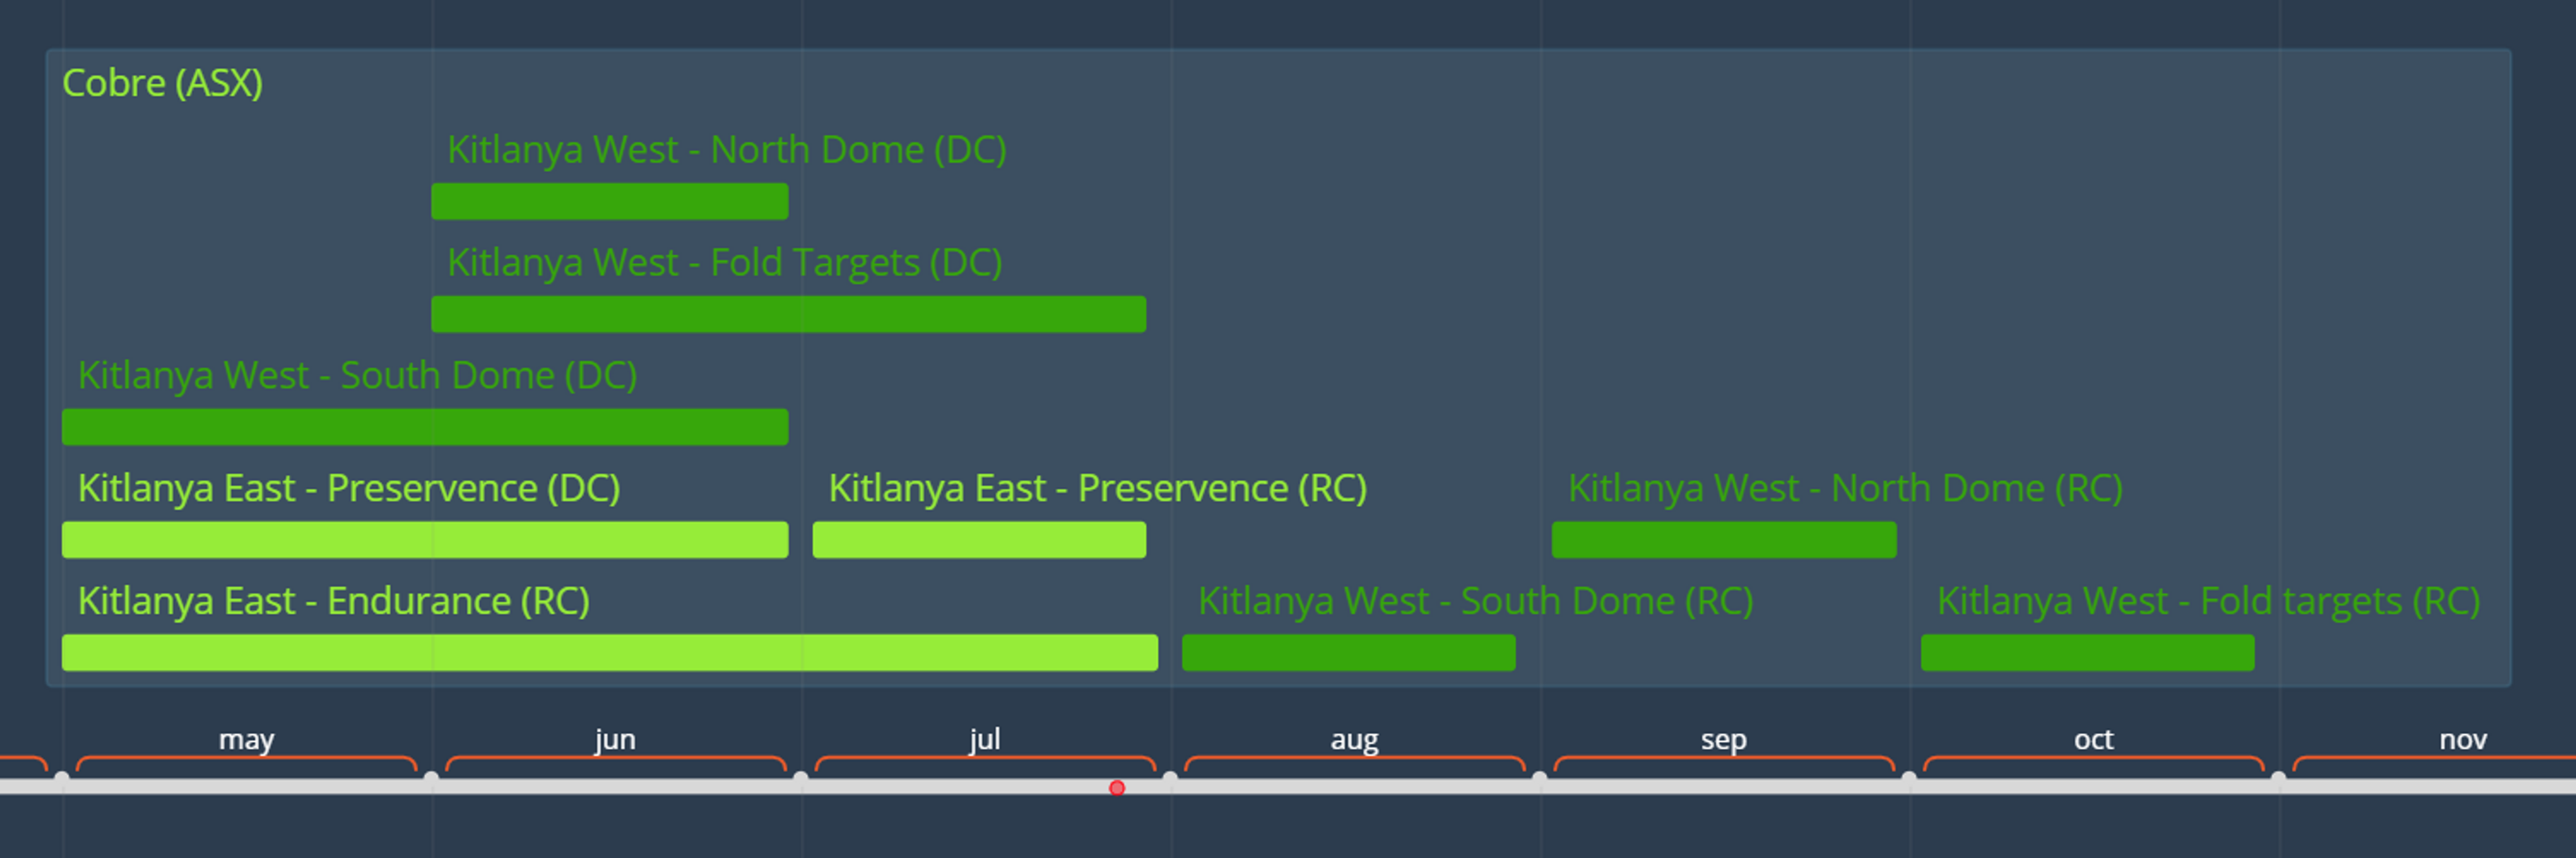The width and height of the screenshot is (2576, 858).
Task: Click the jul month label
Action: pos(984,739)
